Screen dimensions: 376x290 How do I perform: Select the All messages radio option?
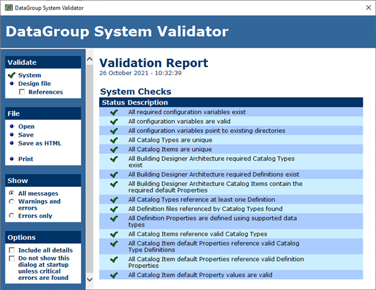pyautogui.click(x=11, y=193)
